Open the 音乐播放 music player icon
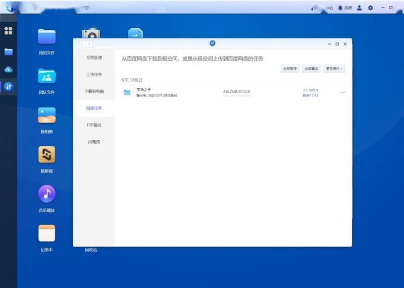Image resolution: width=404 pixels, height=288 pixels. click(x=46, y=194)
